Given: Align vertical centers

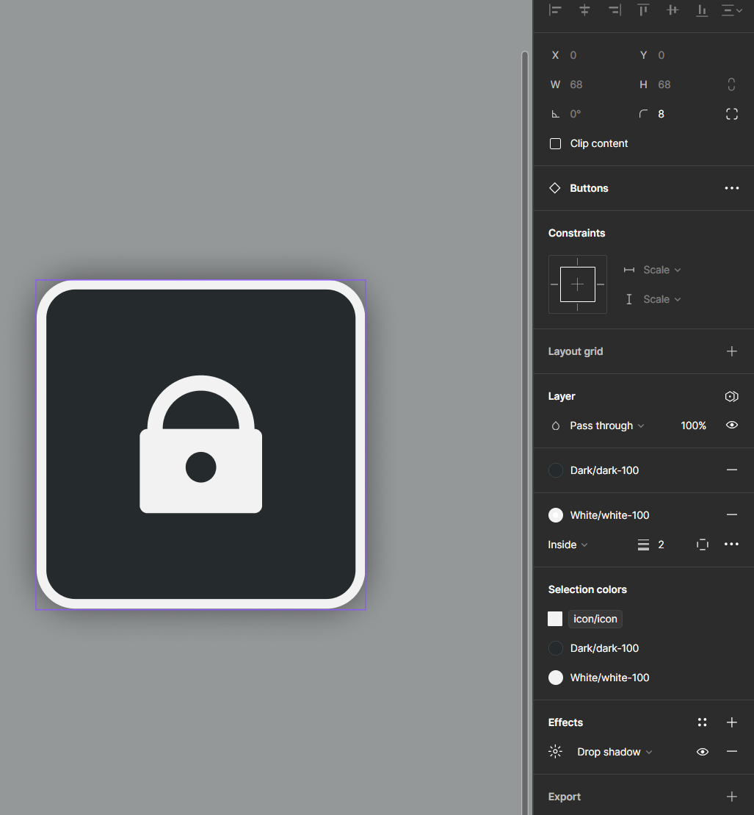Looking at the screenshot, I should tap(673, 10).
